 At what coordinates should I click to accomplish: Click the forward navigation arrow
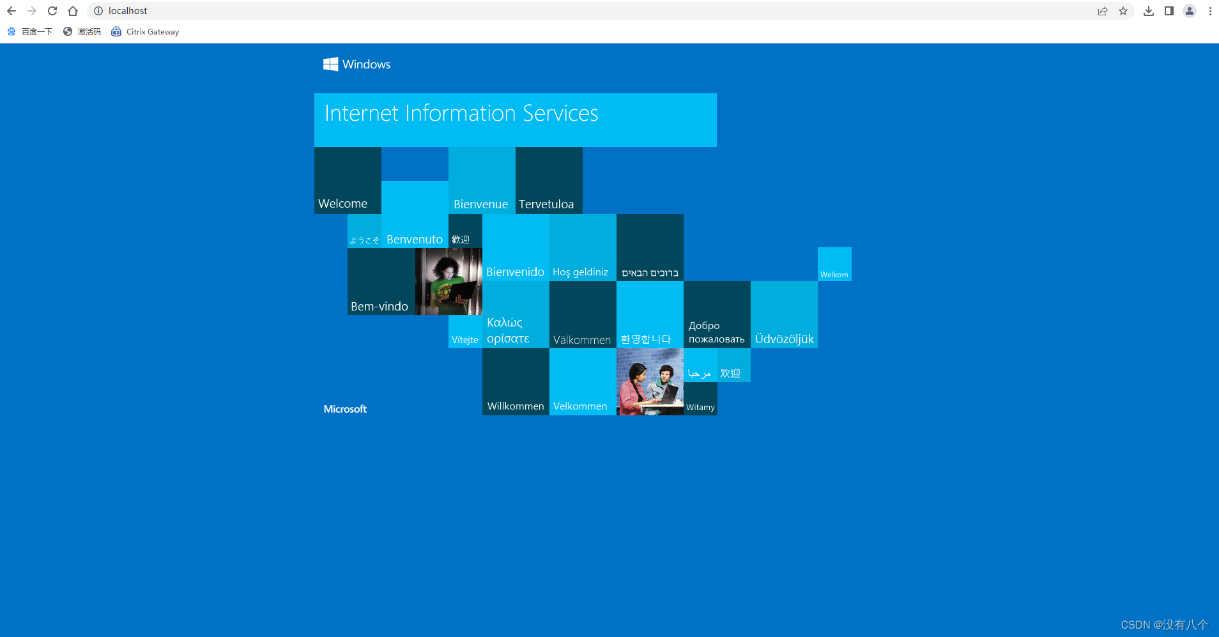(x=31, y=11)
